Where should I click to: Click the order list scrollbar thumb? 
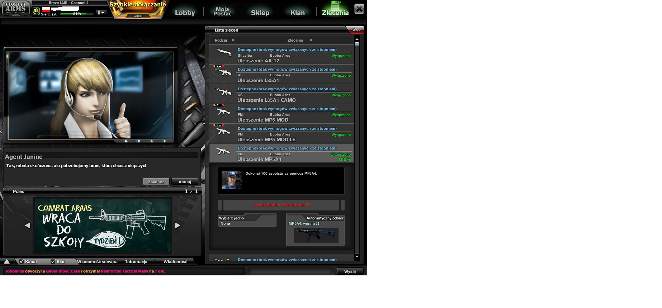[357, 44]
